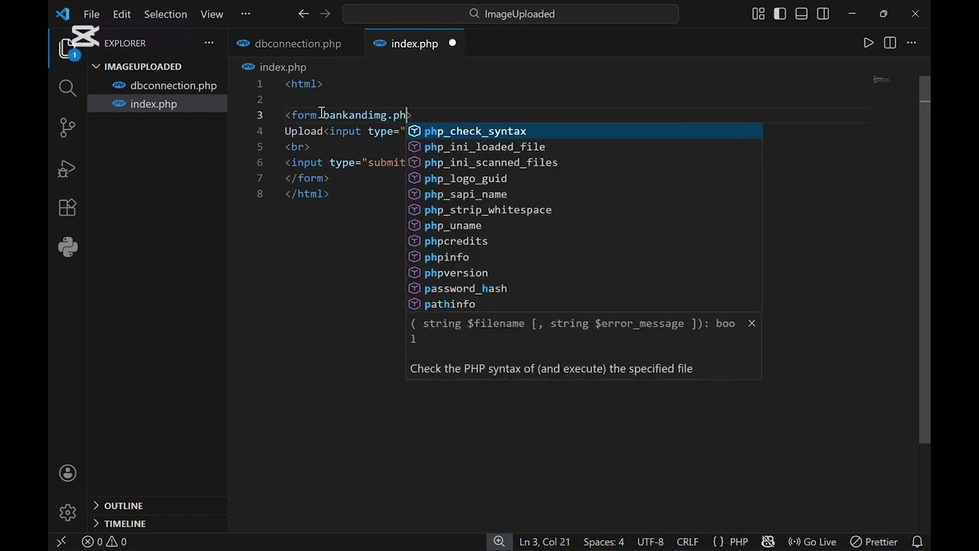This screenshot has width=979, height=551.
Task: Choose phpversion suggestion
Action: click(x=584, y=272)
